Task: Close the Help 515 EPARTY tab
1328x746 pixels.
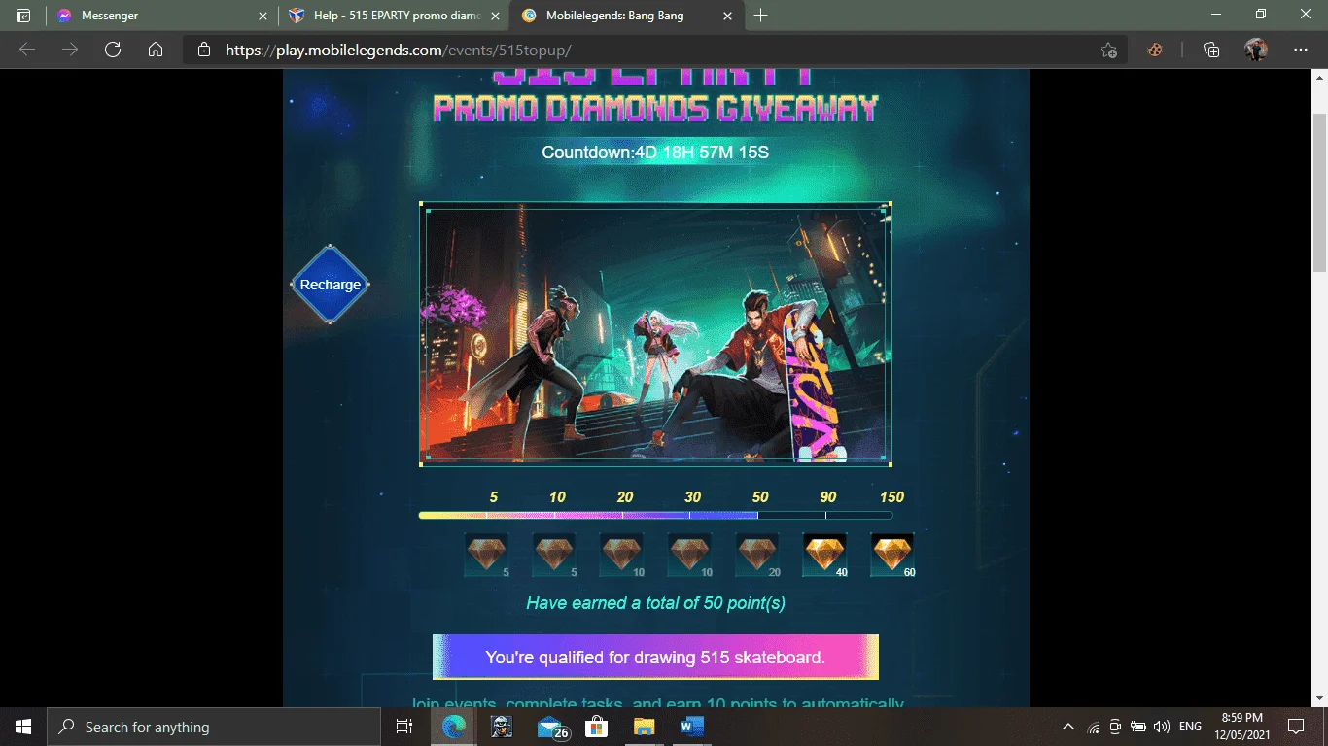Action: click(495, 16)
